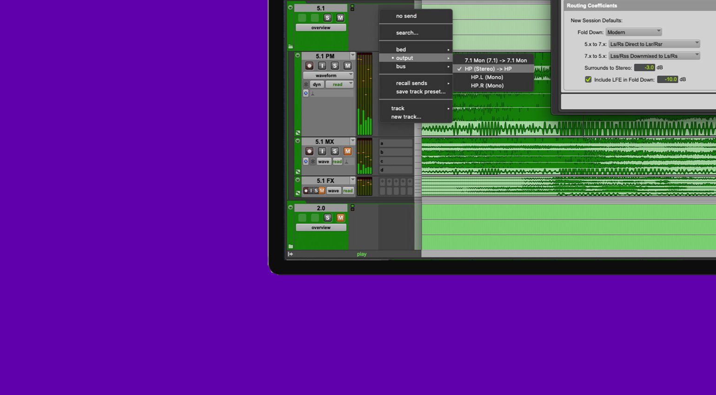Click the overview button on the 2.0 track
The width and height of the screenshot is (716, 395).
click(x=320, y=227)
